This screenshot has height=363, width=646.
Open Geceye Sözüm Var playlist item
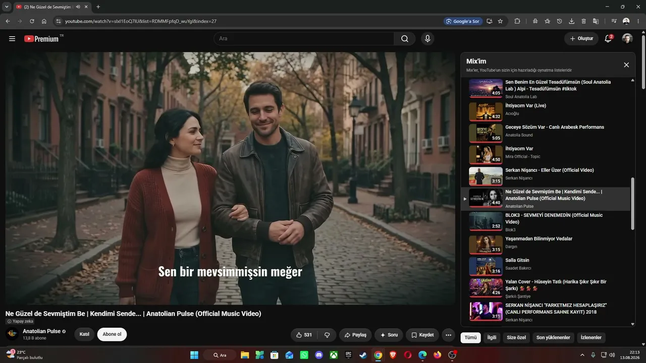[545, 133]
